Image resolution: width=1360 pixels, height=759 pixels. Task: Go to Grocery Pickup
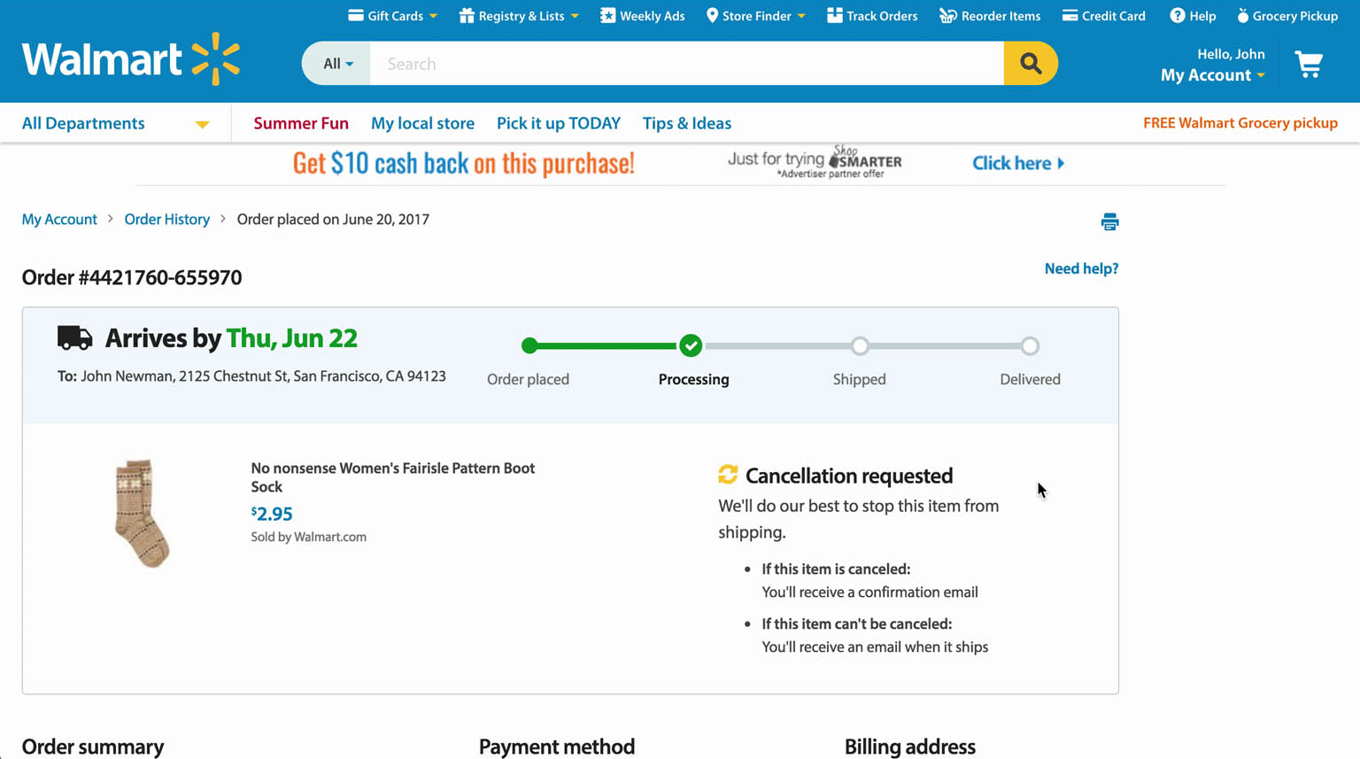(x=1287, y=16)
